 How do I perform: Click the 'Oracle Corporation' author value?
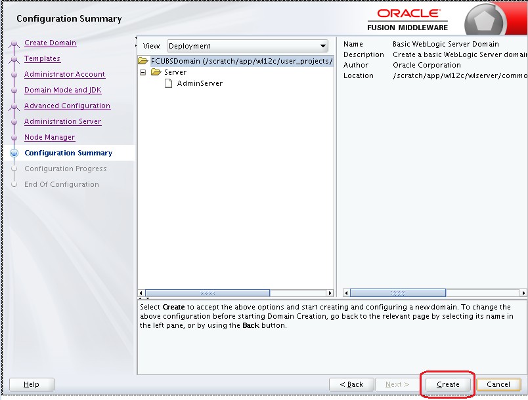427,65
